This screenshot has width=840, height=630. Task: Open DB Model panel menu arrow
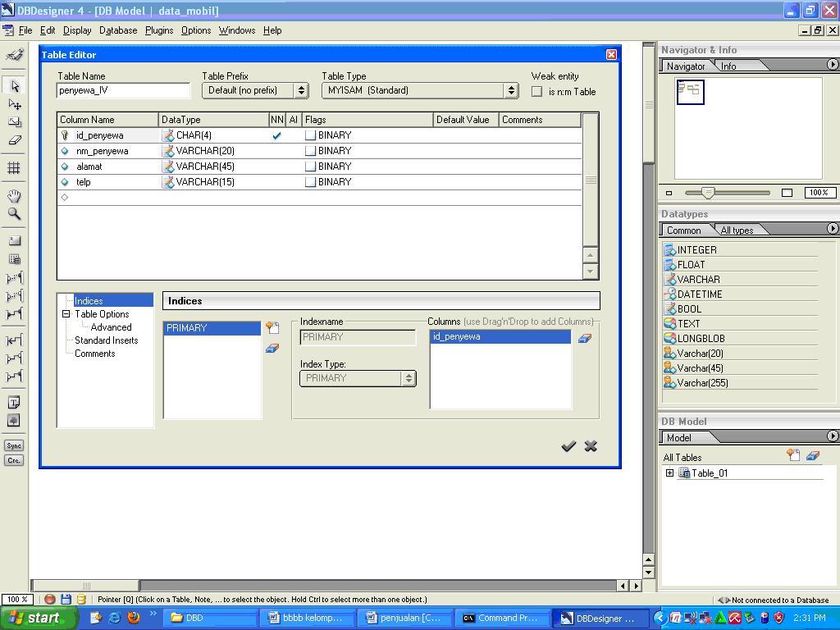coord(832,436)
